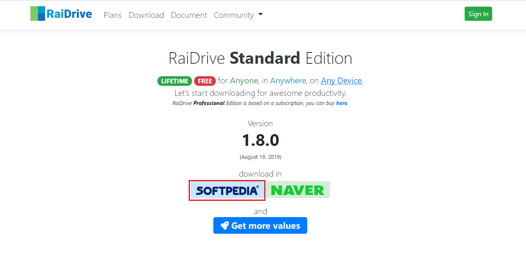Click the "here" link to buy Professional
This screenshot has height=255, width=526.
pos(341,103)
